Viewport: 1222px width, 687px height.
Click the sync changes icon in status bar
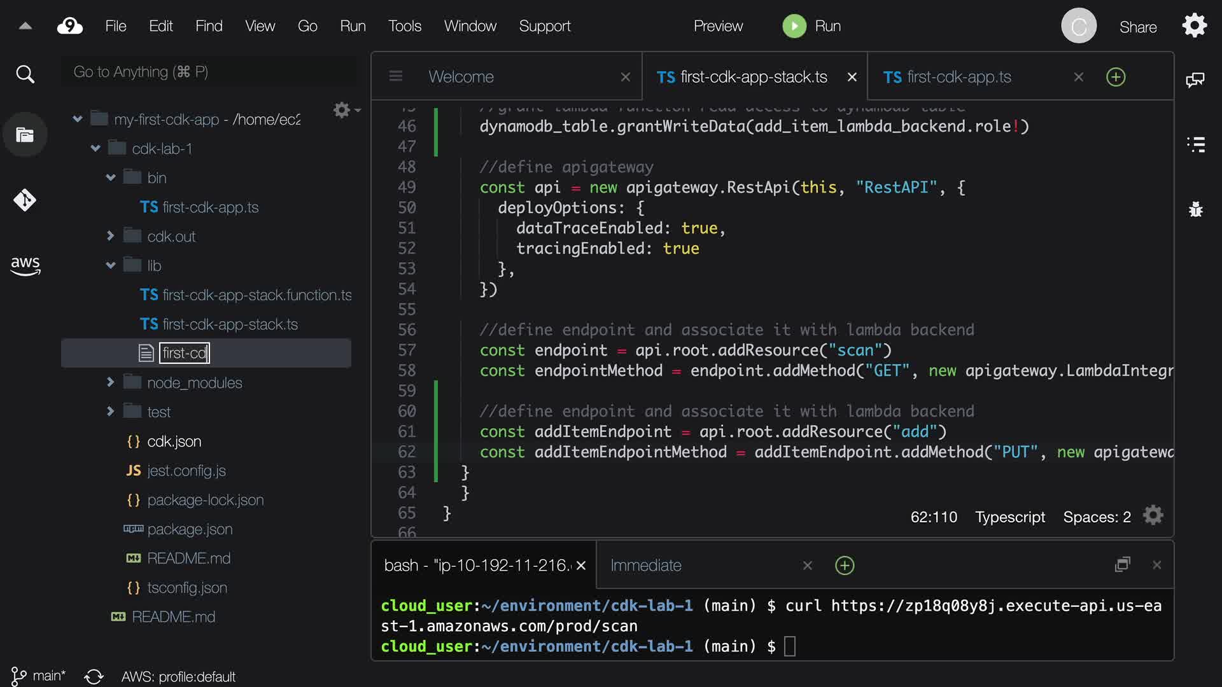click(94, 676)
